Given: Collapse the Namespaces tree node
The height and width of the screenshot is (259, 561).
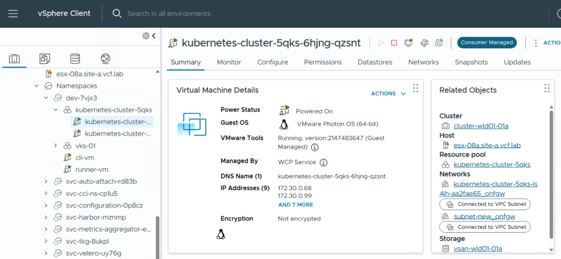Looking at the screenshot, I should 37,86.
